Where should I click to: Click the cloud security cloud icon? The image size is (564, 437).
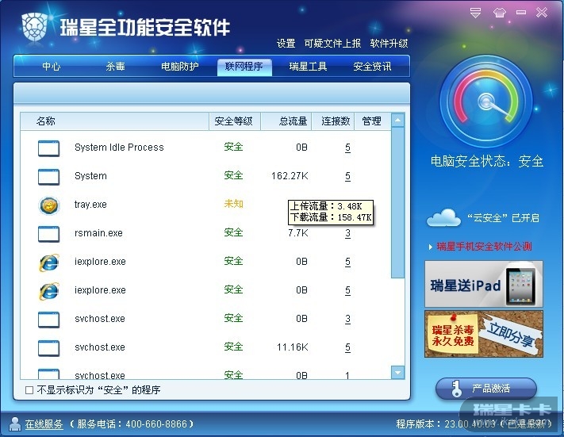[x=443, y=217]
